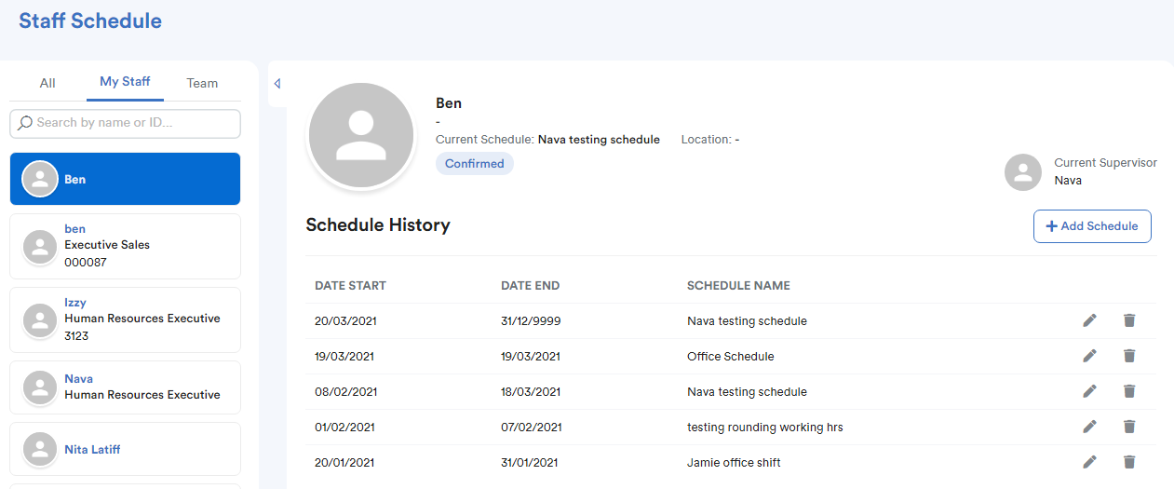Click employee ID 3123
The image size is (1174, 489).
pyautogui.click(x=76, y=336)
